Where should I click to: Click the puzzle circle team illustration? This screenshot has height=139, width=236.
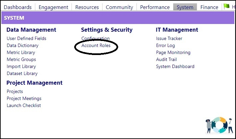point(219,125)
